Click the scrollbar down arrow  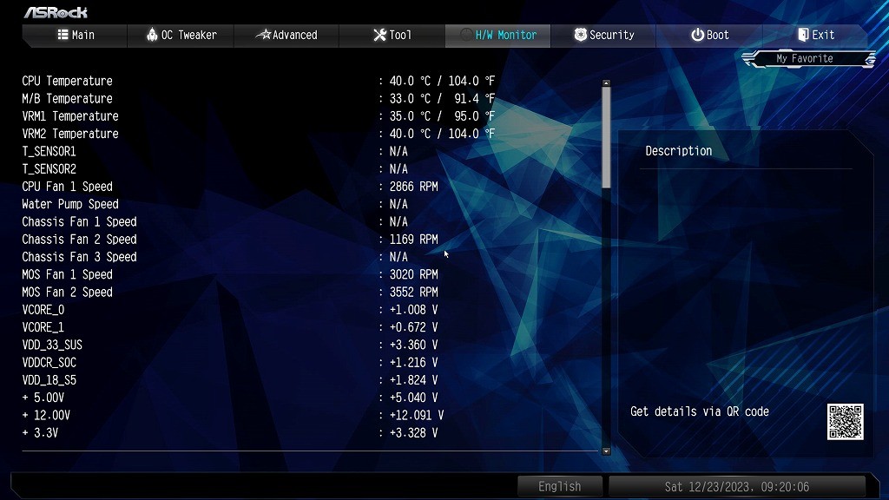(x=606, y=451)
